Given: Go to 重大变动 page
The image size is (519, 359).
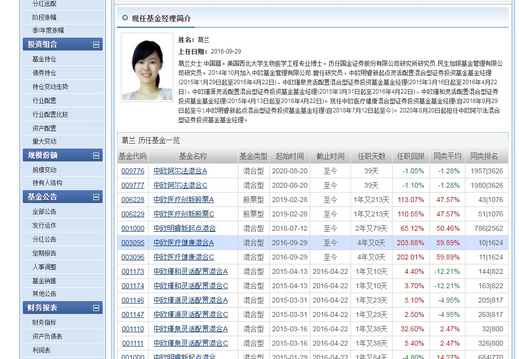Looking at the screenshot, I should tap(44, 142).
